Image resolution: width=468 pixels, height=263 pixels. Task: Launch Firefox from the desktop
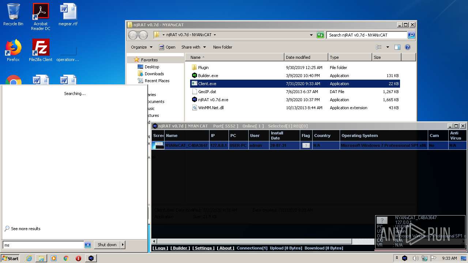point(13,50)
